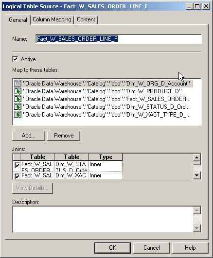Click the Remove button
The width and height of the screenshot is (213, 258).
(64, 136)
